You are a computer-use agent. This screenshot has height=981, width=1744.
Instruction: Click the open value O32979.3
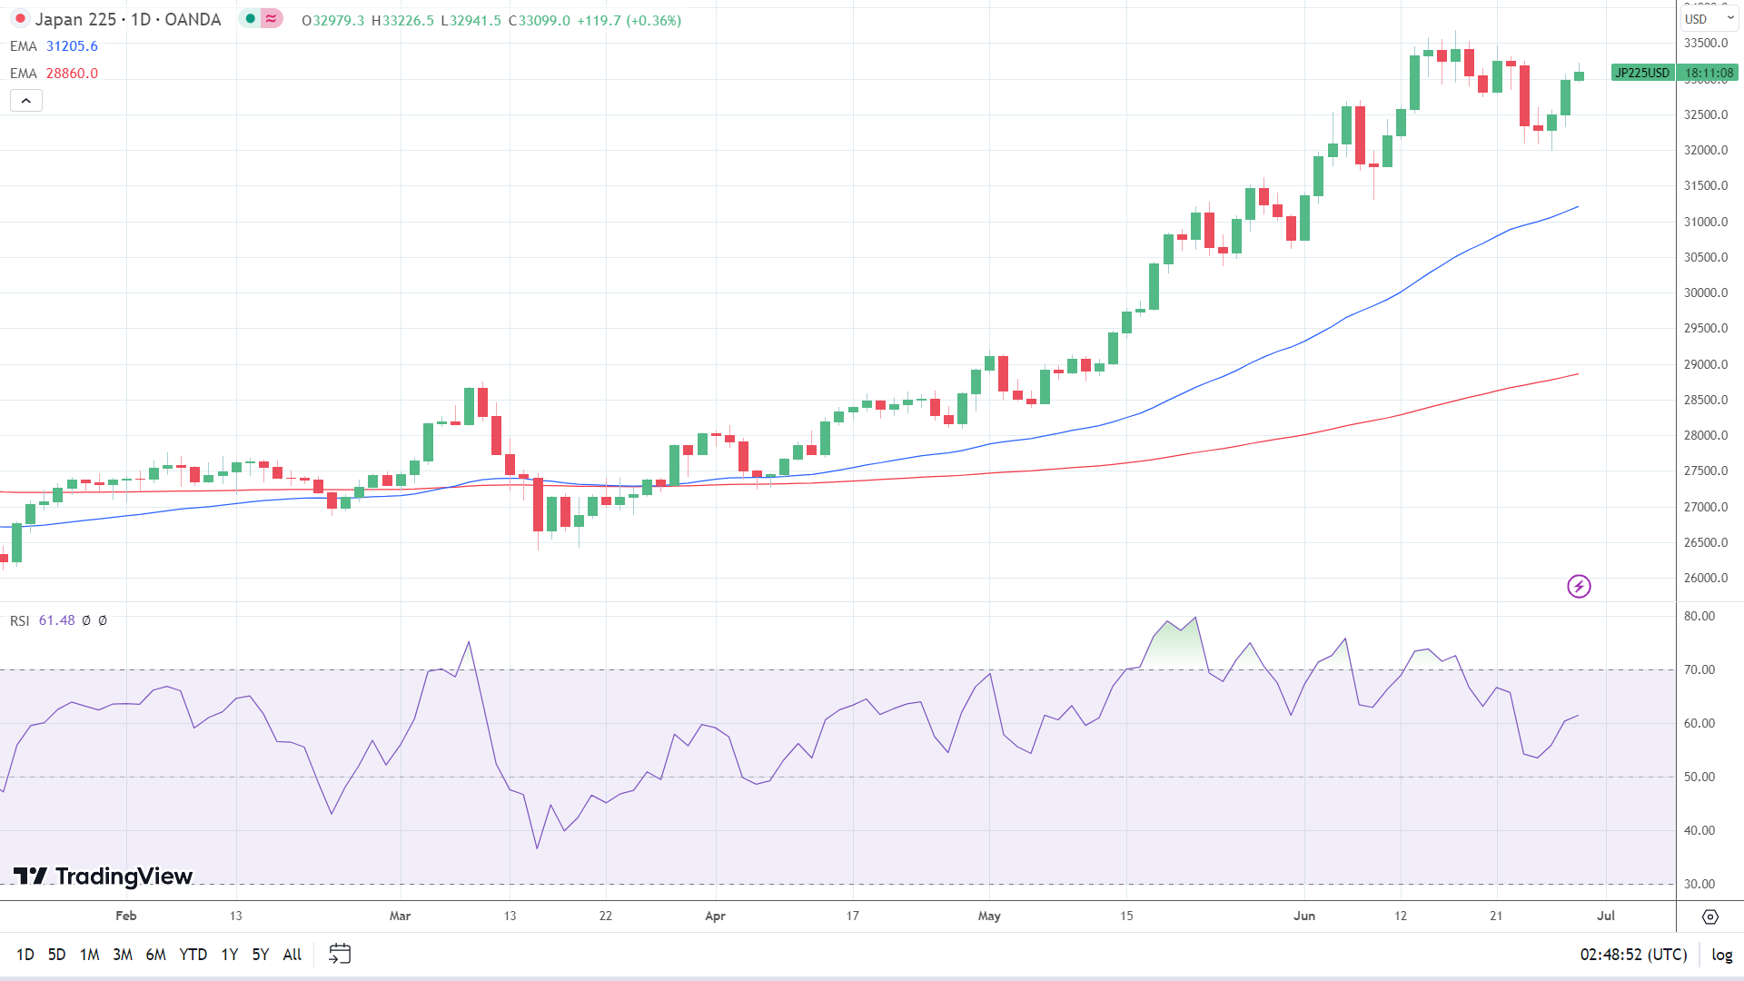(x=332, y=20)
